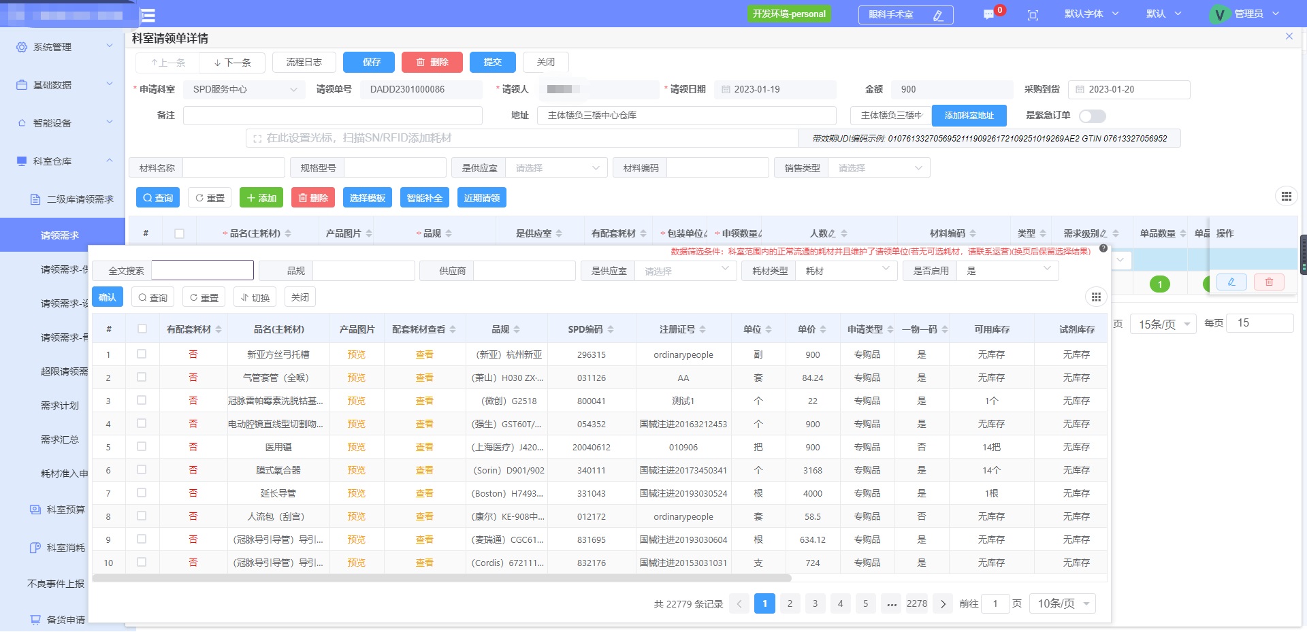Open 二级库请领需求 submenu
The height and width of the screenshot is (632, 1307).
tap(72, 199)
